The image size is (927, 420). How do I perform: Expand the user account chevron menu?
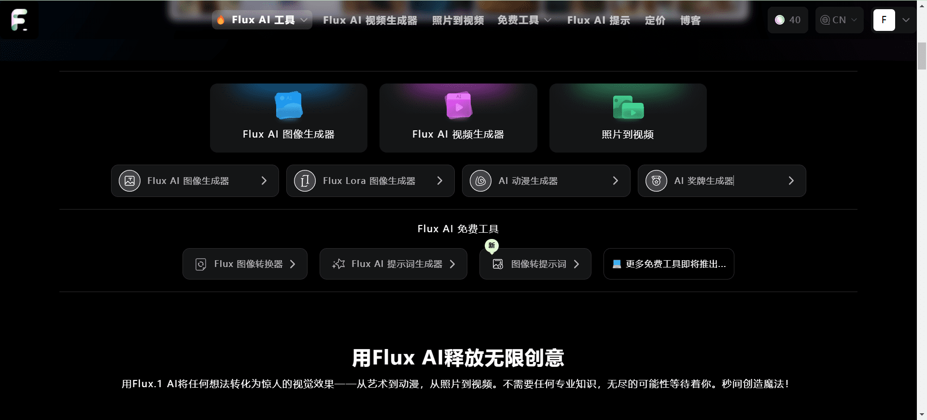(906, 20)
